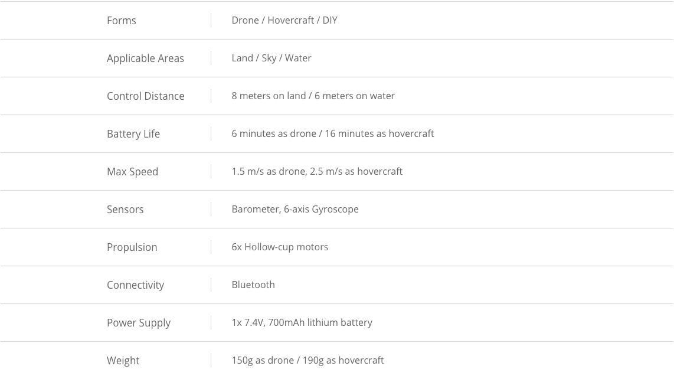Select the 8 meters on land value
The image size is (674, 379).
point(269,96)
